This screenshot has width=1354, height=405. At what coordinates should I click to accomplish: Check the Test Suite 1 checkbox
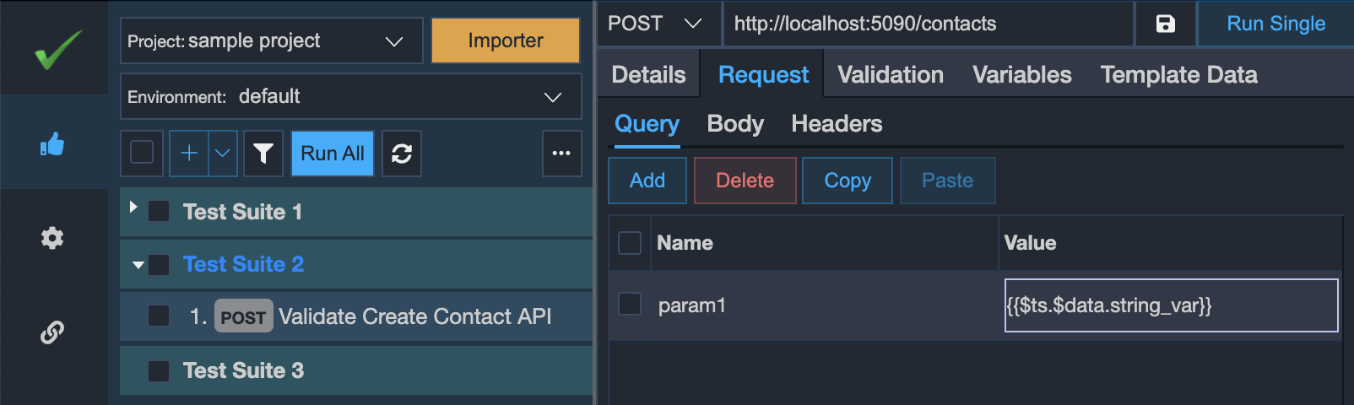[x=159, y=211]
